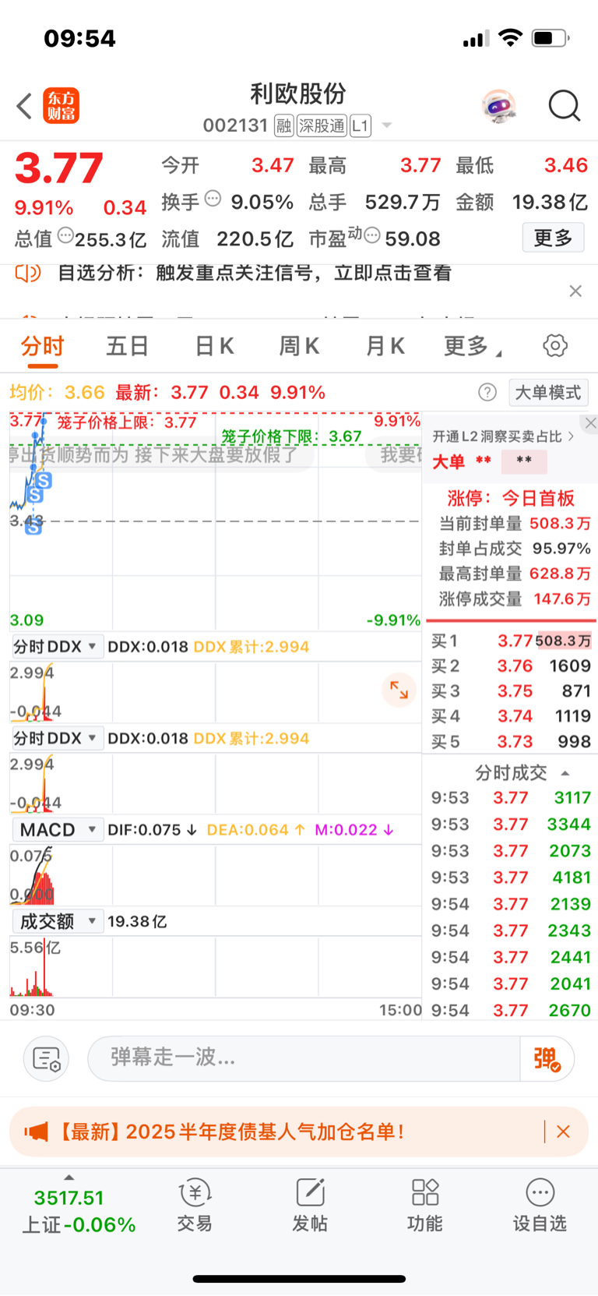Switch to 月K tab
The width and height of the screenshot is (598, 1296).
(x=385, y=346)
